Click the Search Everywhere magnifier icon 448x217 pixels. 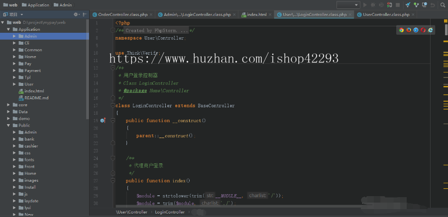(443, 5)
